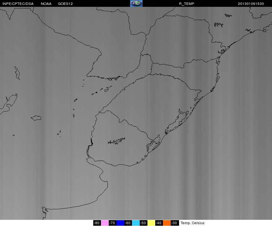Click the '-50' legend value
Viewport: 272px width, 226px height.
click(x=143, y=223)
